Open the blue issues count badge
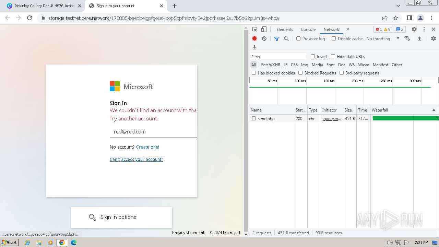Image resolution: width=439 pixels, height=247 pixels. (400, 30)
